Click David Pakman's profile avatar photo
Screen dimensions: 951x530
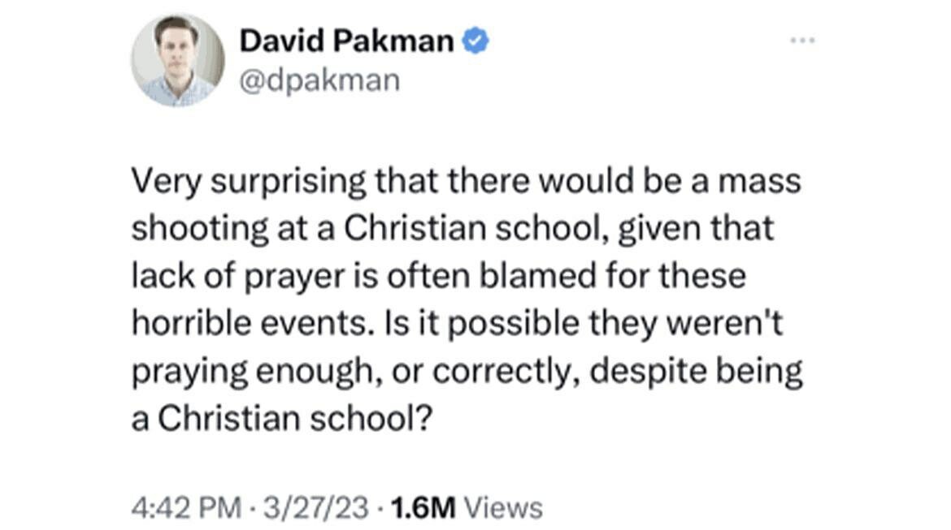pyautogui.click(x=178, y=60)
